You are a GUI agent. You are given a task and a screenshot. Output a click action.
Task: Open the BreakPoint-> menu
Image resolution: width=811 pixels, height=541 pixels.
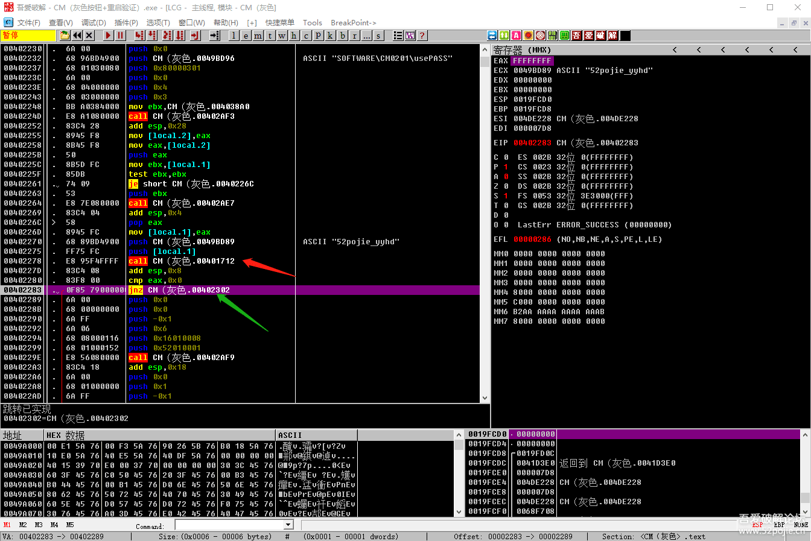click(x=353, y=23)
